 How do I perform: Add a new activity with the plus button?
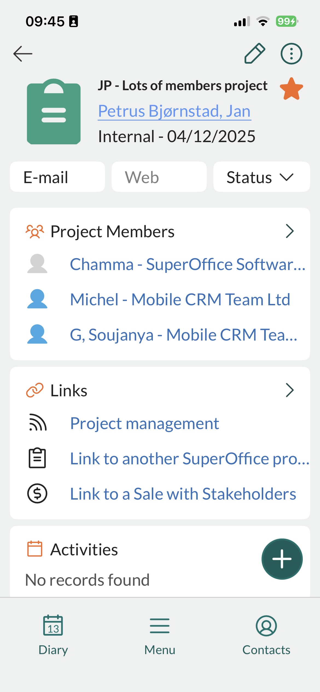coord(282,559)
